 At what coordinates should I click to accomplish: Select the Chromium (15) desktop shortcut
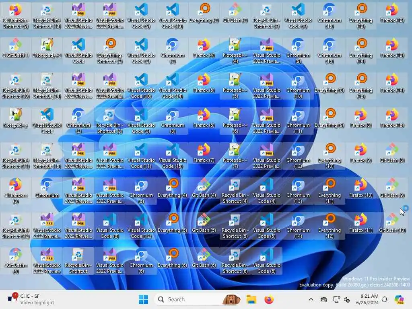click(x=330, y=16)
